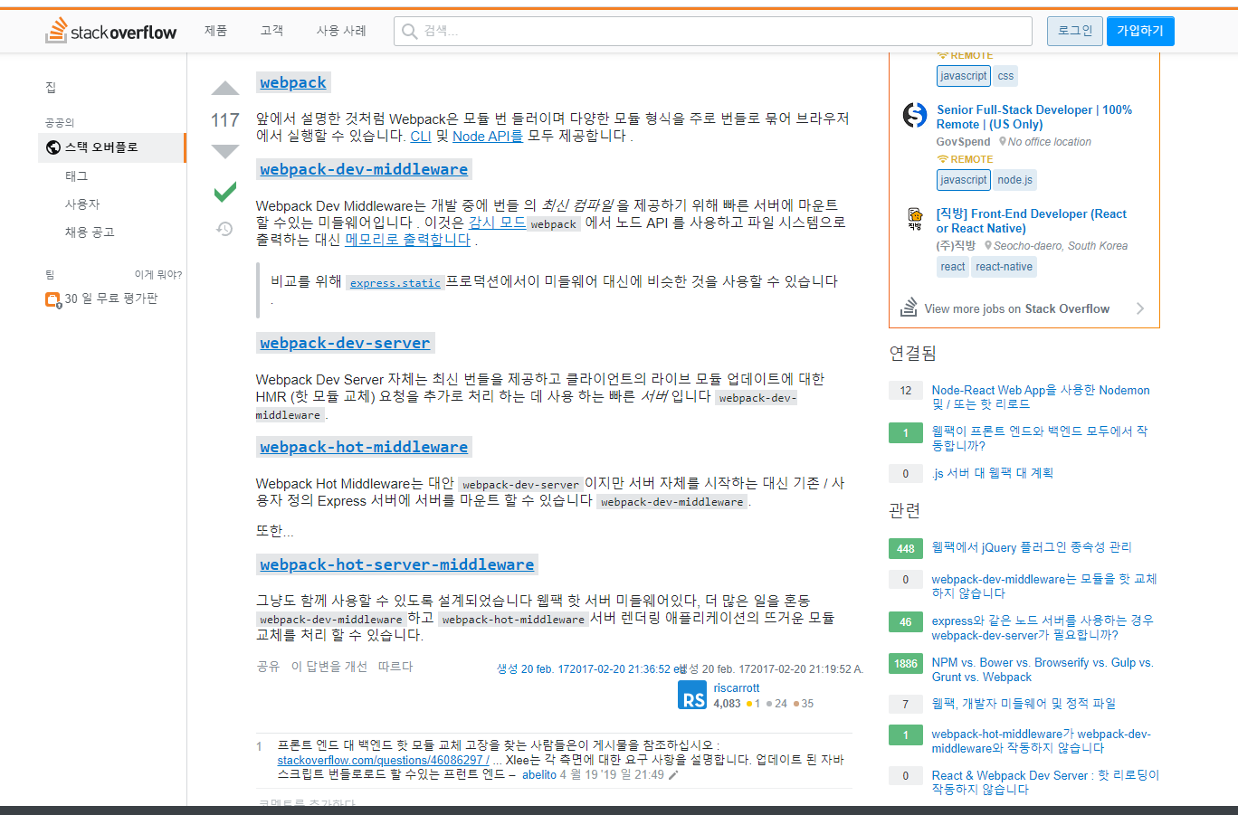Upvote the answer with 117 votes

point(225,89)
